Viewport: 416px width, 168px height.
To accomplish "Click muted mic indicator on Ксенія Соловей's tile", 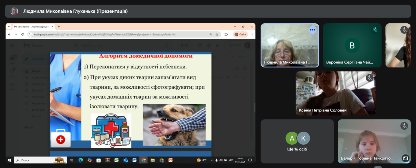I will pos(369,78).
